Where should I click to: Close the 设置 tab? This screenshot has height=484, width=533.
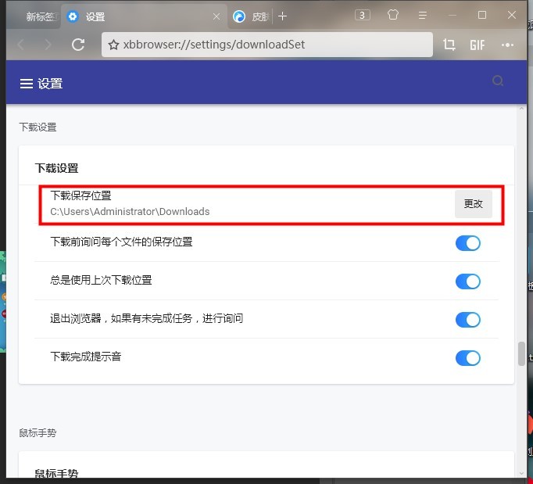click(216, 16)
